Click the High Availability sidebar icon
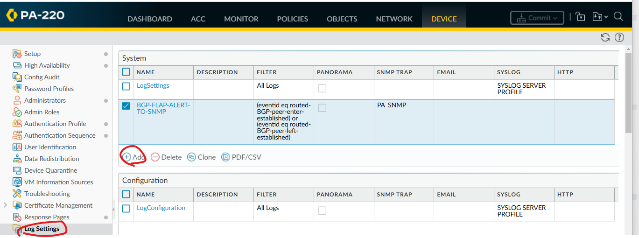Image resolution: width=639 pixels, height=238 pixels. (x=17, y=65)
